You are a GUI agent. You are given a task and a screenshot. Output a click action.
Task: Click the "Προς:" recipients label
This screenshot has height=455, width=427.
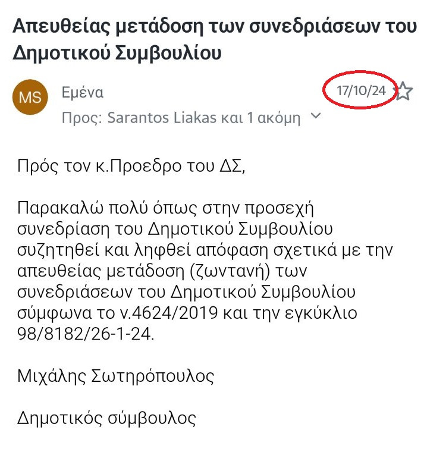click(81, 117)
